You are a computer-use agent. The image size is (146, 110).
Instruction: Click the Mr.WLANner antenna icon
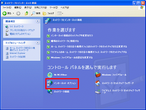[50, 75]
